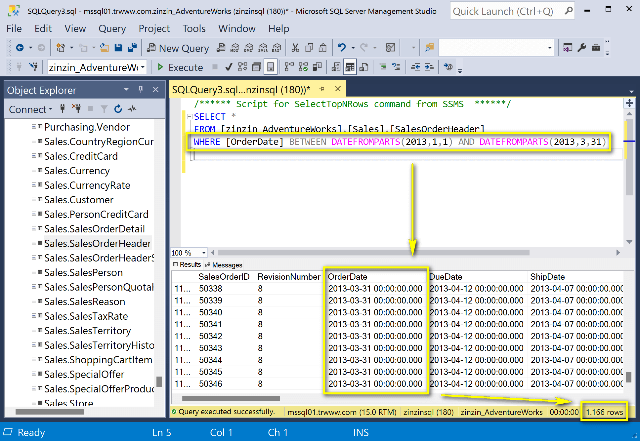640x441 pixels.
Task: Click the Open File folder icon
Action: pyautogui.click(x=104, y=48)
